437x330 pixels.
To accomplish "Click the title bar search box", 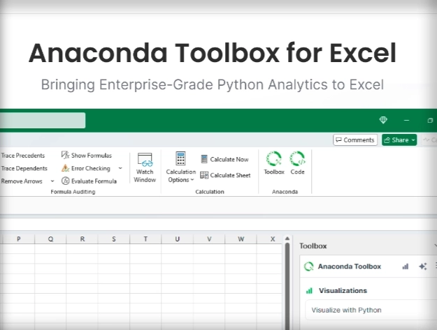I will pyautogui.click(x=43, y=121).
